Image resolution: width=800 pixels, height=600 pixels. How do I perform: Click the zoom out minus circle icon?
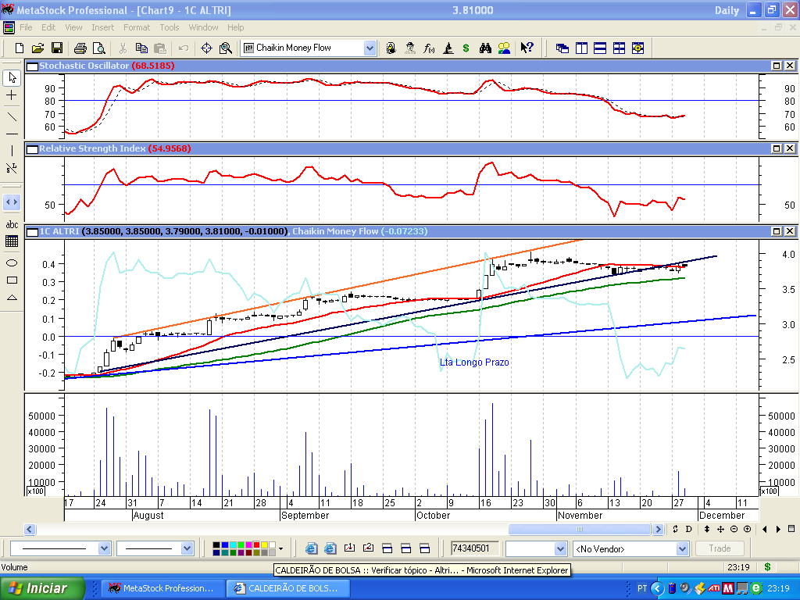[734, 529]
